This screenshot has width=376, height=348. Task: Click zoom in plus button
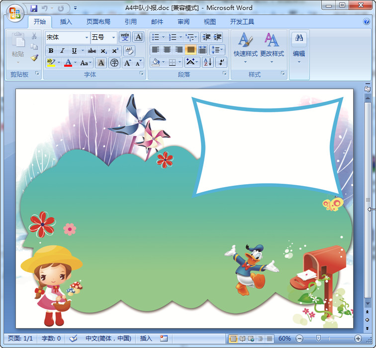(358, 339)
